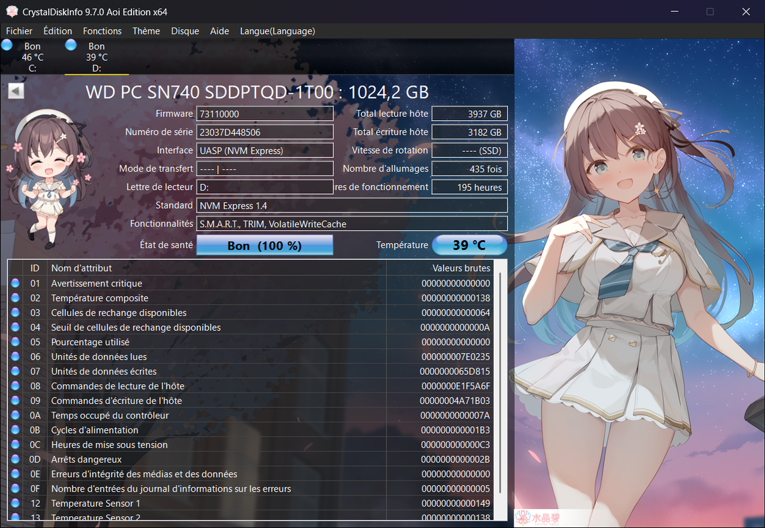Click status dot of attribute 01 Avertissement critique
The width and height of the screenshot is (765, 528).
[x=15, y=283]
